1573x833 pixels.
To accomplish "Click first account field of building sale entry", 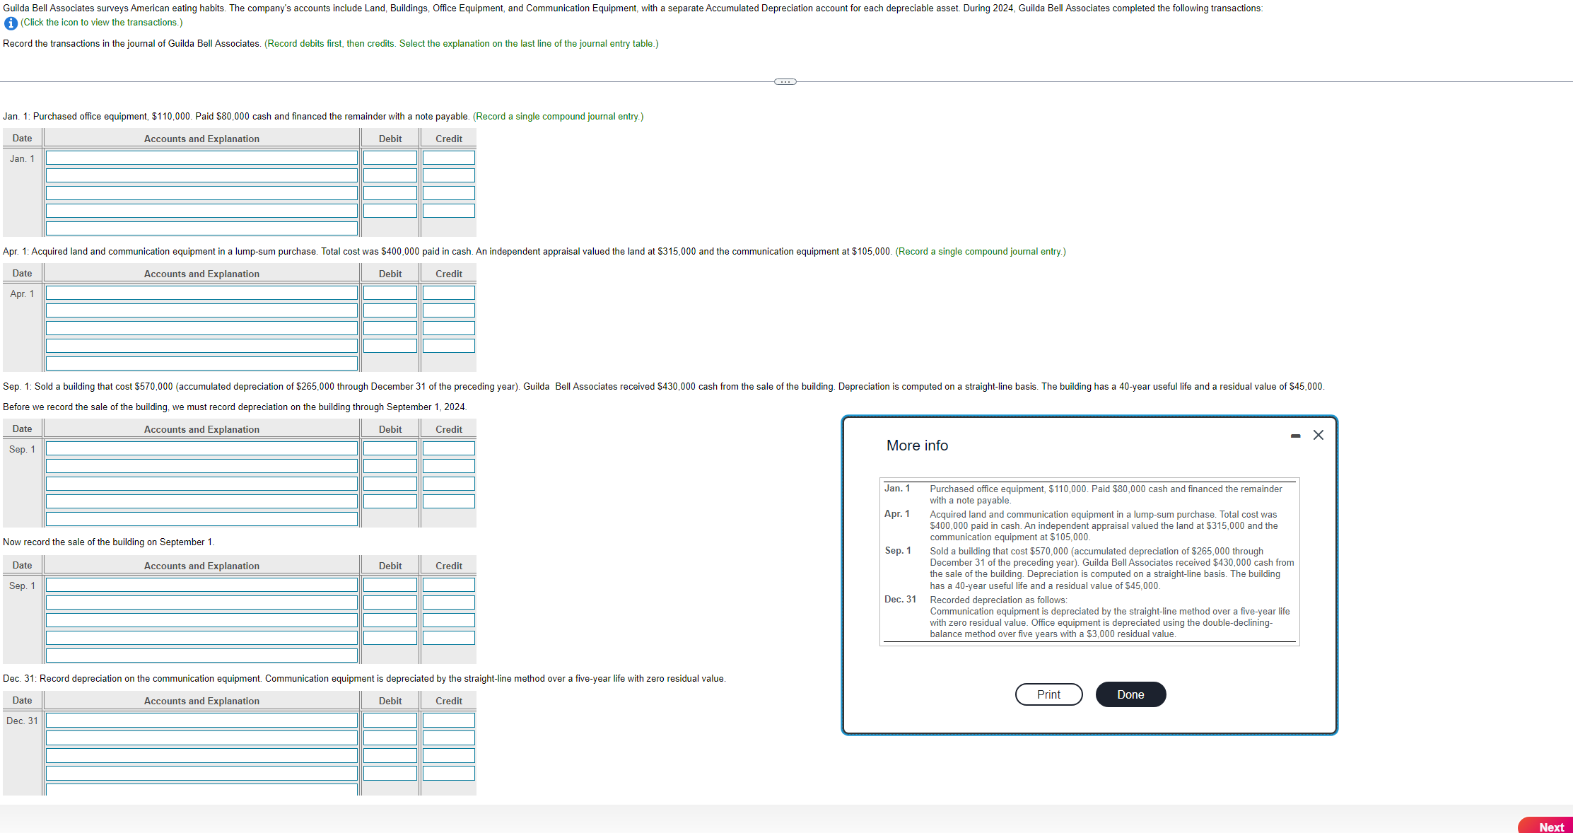I will point(201,585).
